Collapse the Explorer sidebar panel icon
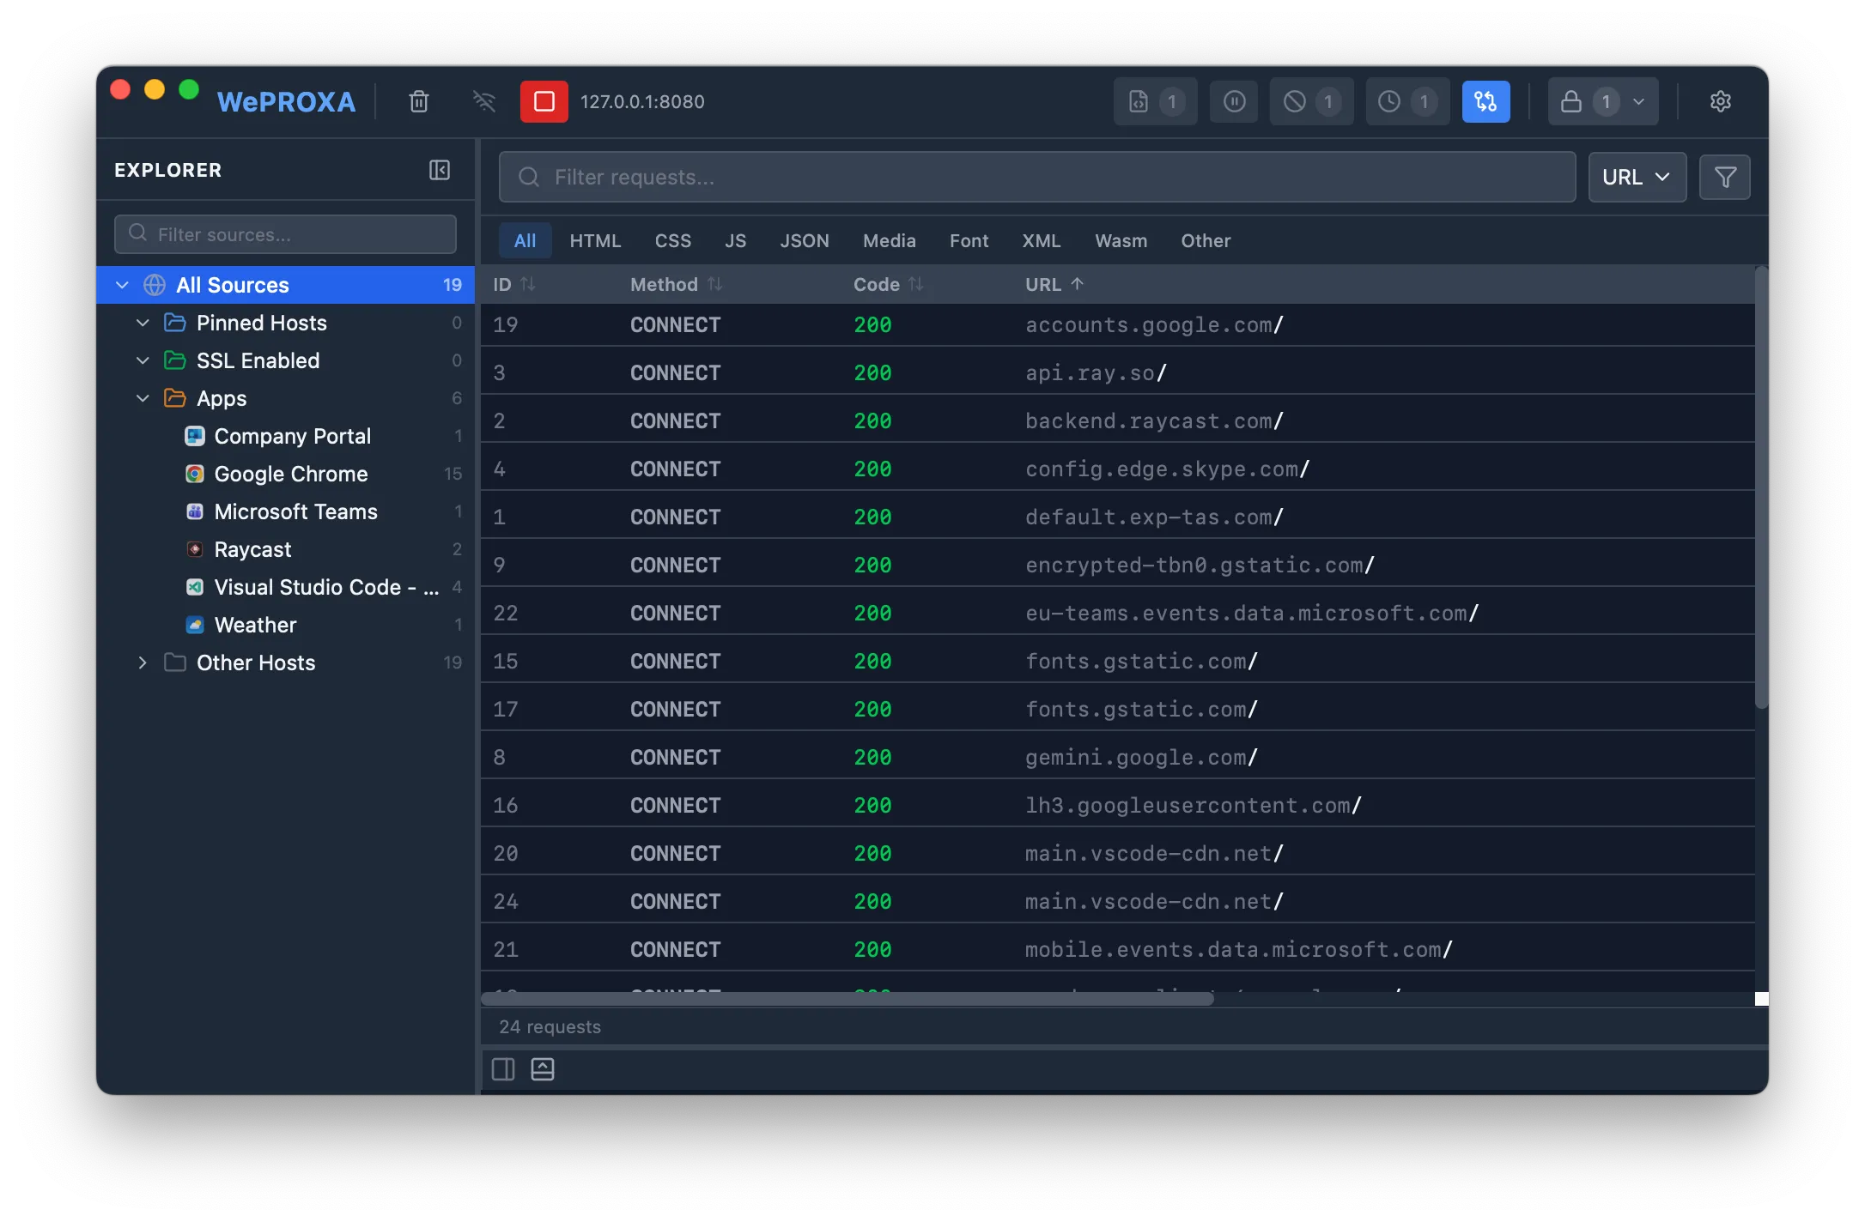This screenshot has height=1222, width=1865. click(x=440, y=170)
